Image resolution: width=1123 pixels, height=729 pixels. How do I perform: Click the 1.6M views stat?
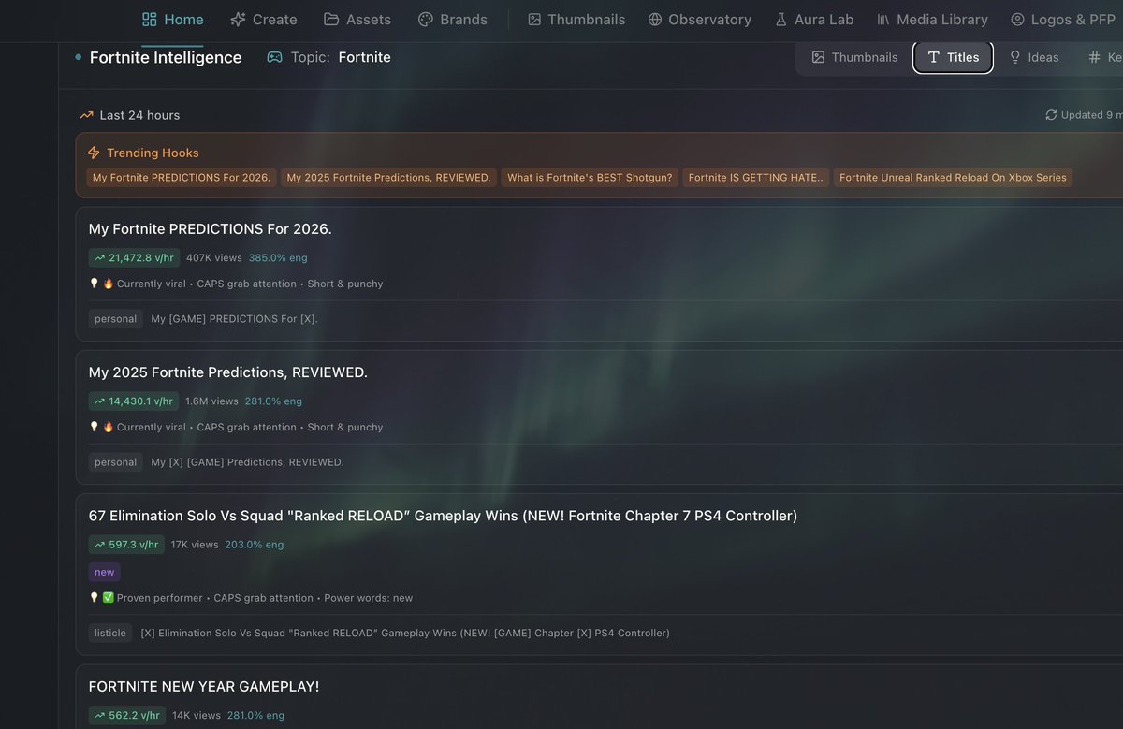pos(211,401)
